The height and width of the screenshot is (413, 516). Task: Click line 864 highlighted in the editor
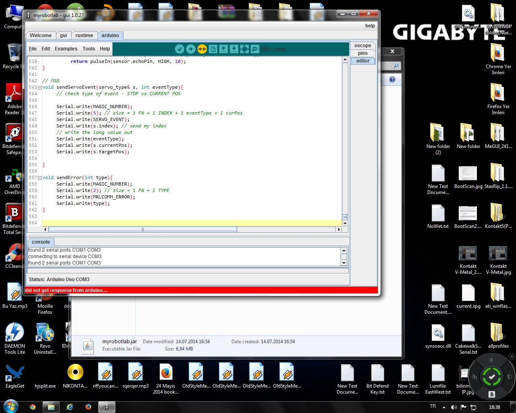[x=192, y=223]
